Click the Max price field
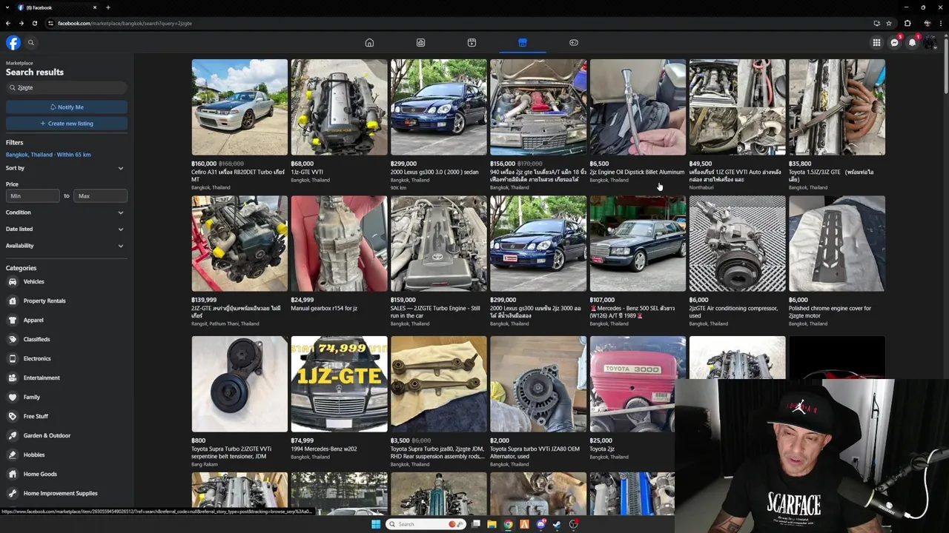This screenshot has height=533, width=949. tap(100, 196)
